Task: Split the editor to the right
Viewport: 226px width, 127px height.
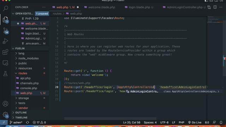Action: point(215,7)
